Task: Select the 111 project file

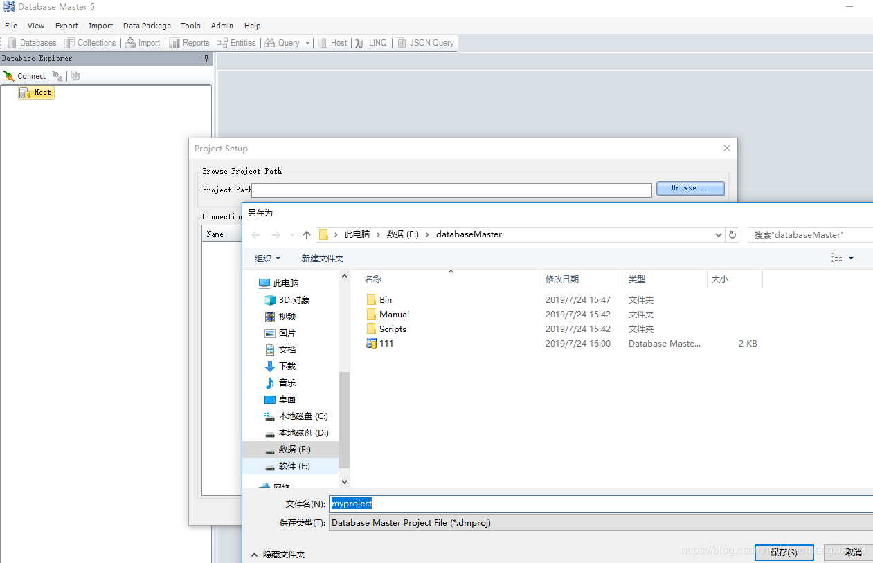Action: pos(380,344)
